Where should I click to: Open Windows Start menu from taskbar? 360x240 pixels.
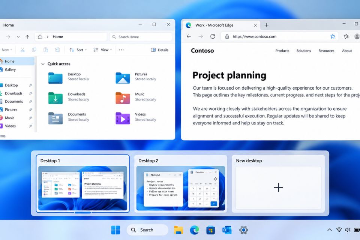(115, 230)
